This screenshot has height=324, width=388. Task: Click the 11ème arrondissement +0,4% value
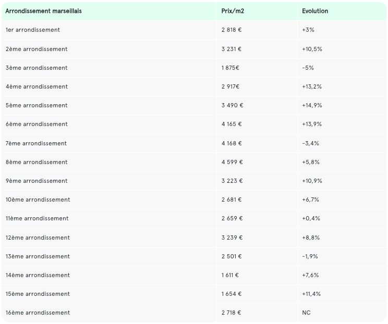pos(311,218)
